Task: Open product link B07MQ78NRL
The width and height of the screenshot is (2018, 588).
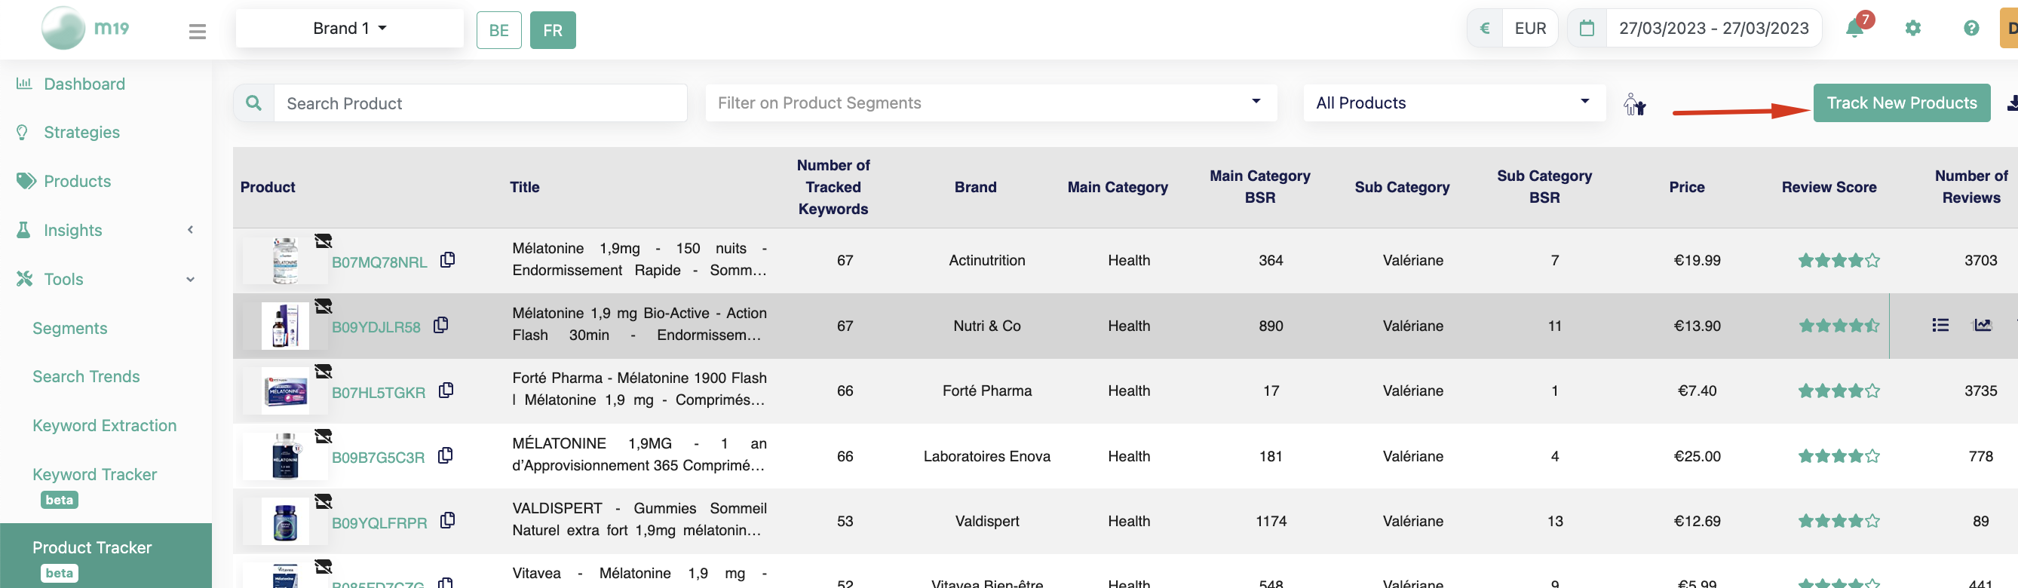Action: coord(379,262)
